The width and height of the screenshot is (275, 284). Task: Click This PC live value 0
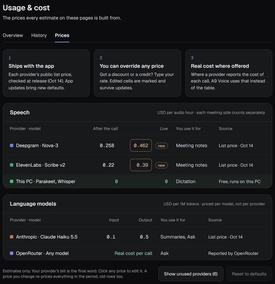click(x=166, y=181)
